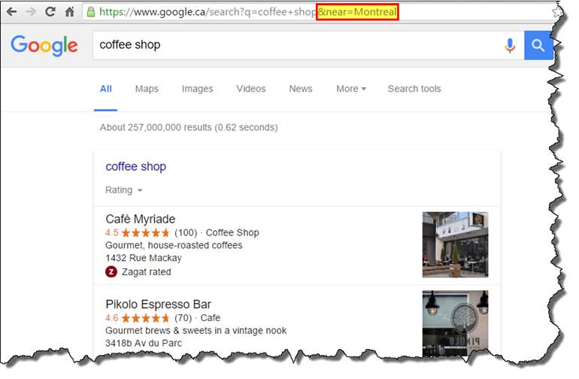Open the Rating filter dropdown
The height and width of the screenshot is (379, 579).
[124, 190]
